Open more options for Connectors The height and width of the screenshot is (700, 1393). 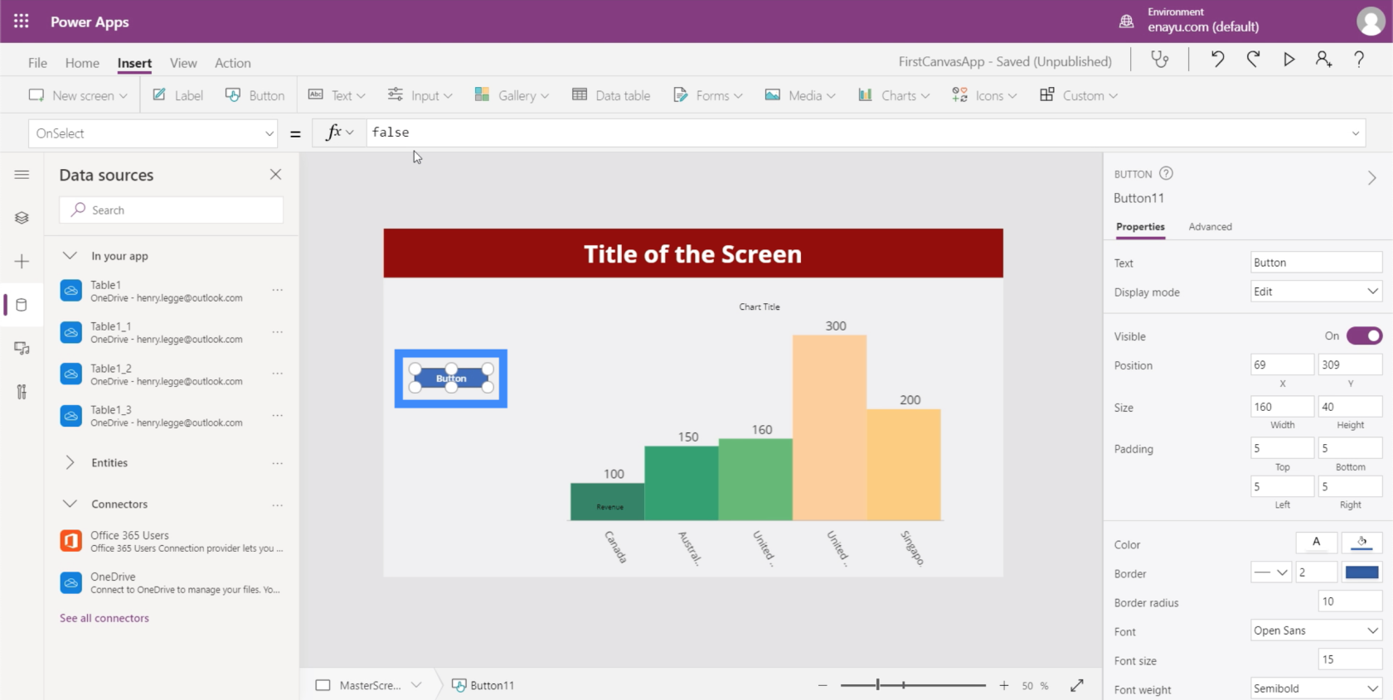278,504
